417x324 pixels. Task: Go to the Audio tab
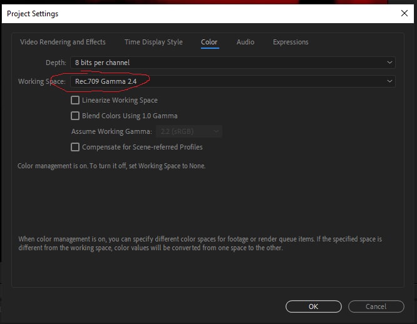click(x=245, y=42)
